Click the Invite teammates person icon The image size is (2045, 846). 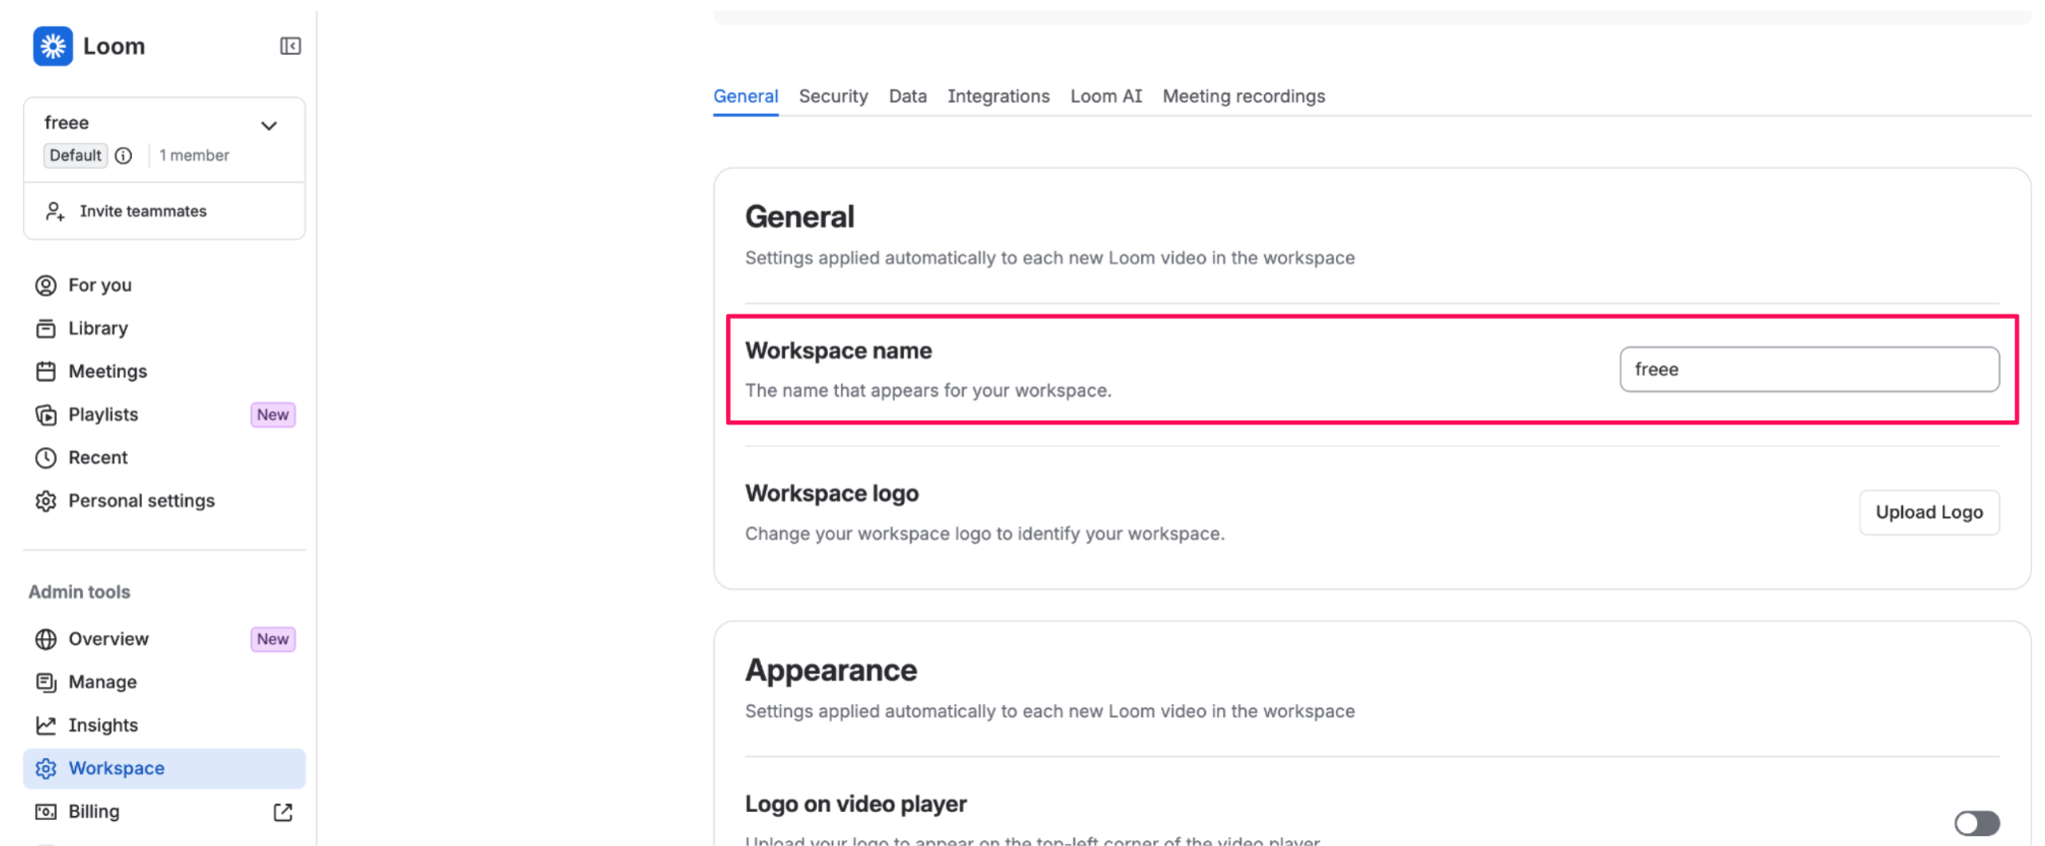[x=55, y=212]
